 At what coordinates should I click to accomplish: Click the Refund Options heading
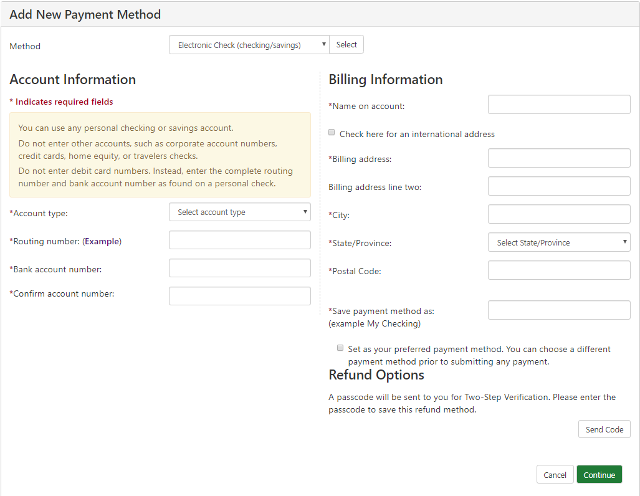coord(376,374)
